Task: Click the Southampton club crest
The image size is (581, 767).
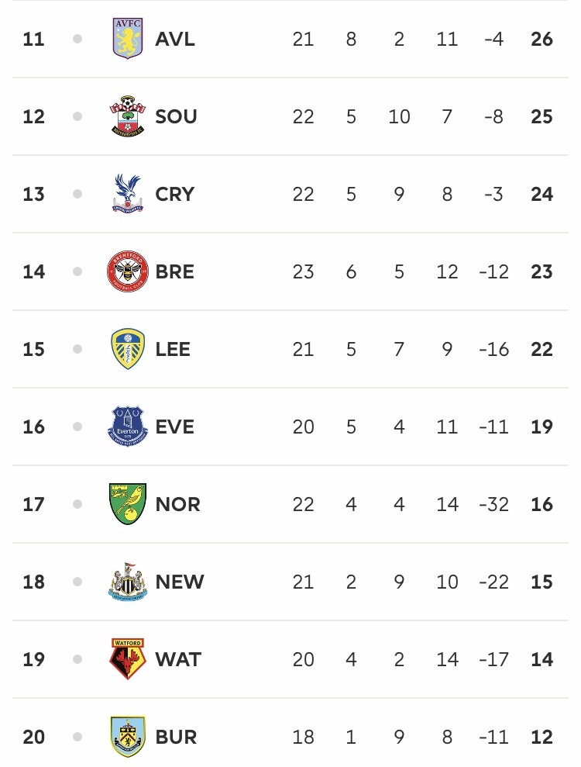Action: tap(128, 116)
